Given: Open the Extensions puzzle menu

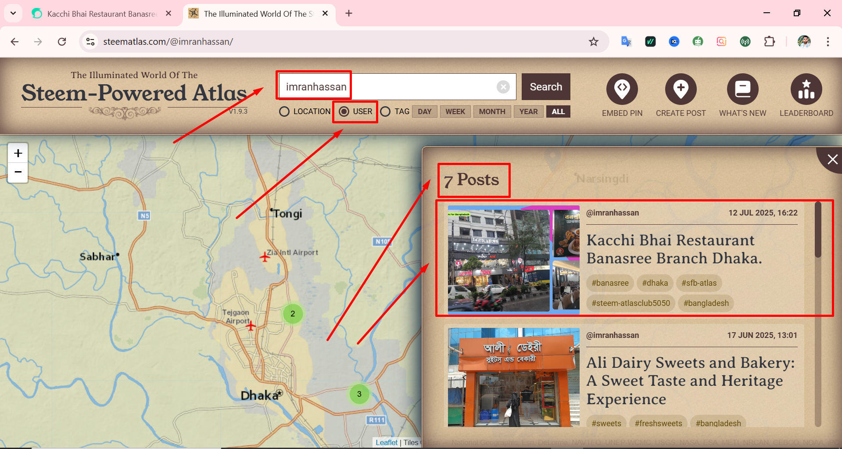Looking at the screenshot, I should tap(769, 42).
